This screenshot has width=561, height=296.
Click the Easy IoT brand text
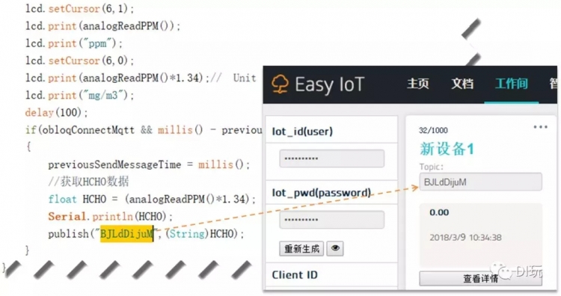330,84
